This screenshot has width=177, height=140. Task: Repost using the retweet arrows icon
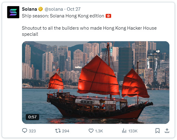point(58,131)
